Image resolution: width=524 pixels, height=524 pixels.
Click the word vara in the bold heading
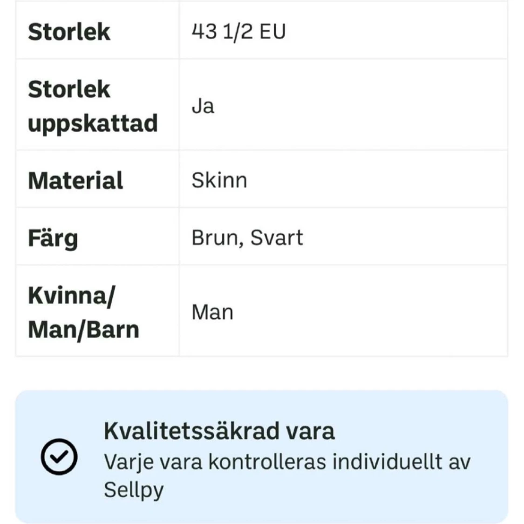310,430
